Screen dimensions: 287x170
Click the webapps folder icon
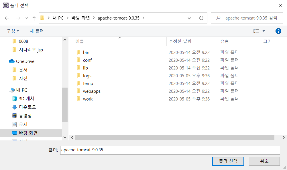tap(78, 91)
